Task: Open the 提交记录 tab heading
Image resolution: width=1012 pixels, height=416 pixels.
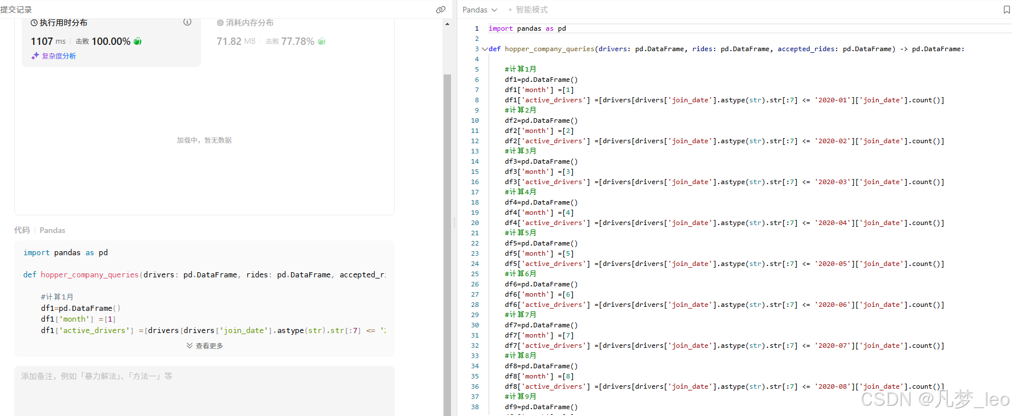Action: point(16,10)
